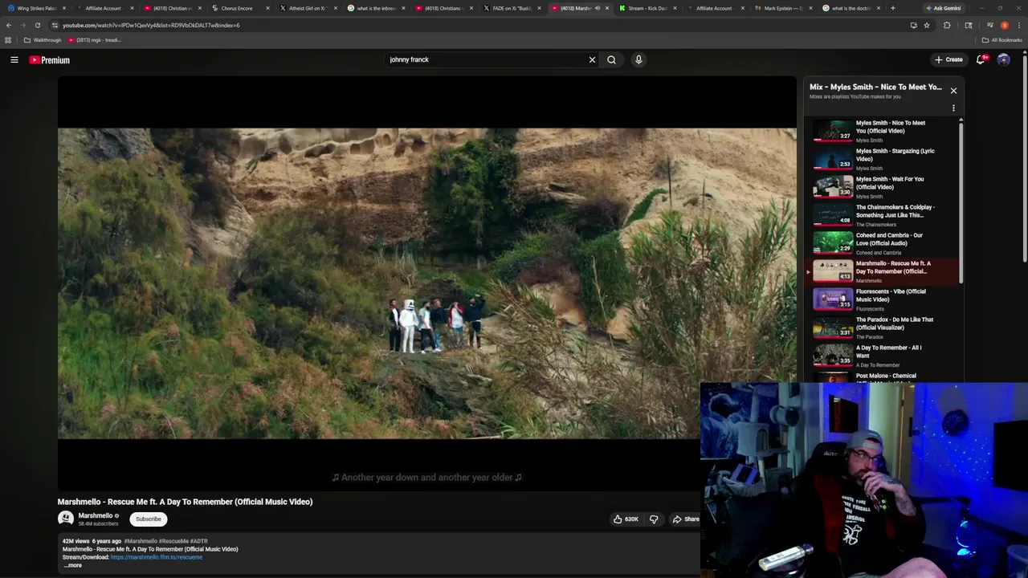Viewport: 1028px width, 578px height.
Task: Open the Ask Gemini button
Action: click(x=944, y=8)
